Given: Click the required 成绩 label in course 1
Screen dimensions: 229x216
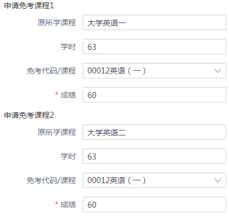Looking at the screenshot, I should click(x=65, y=95).
